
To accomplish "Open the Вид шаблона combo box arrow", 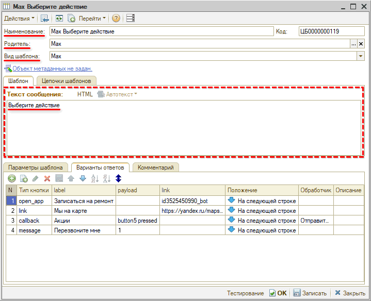I will [x=361, y=56].
